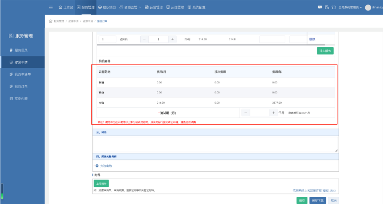Open the 全局系统管理员 role dropdown
The image size is (383, 204).
(x=350, y=8)
